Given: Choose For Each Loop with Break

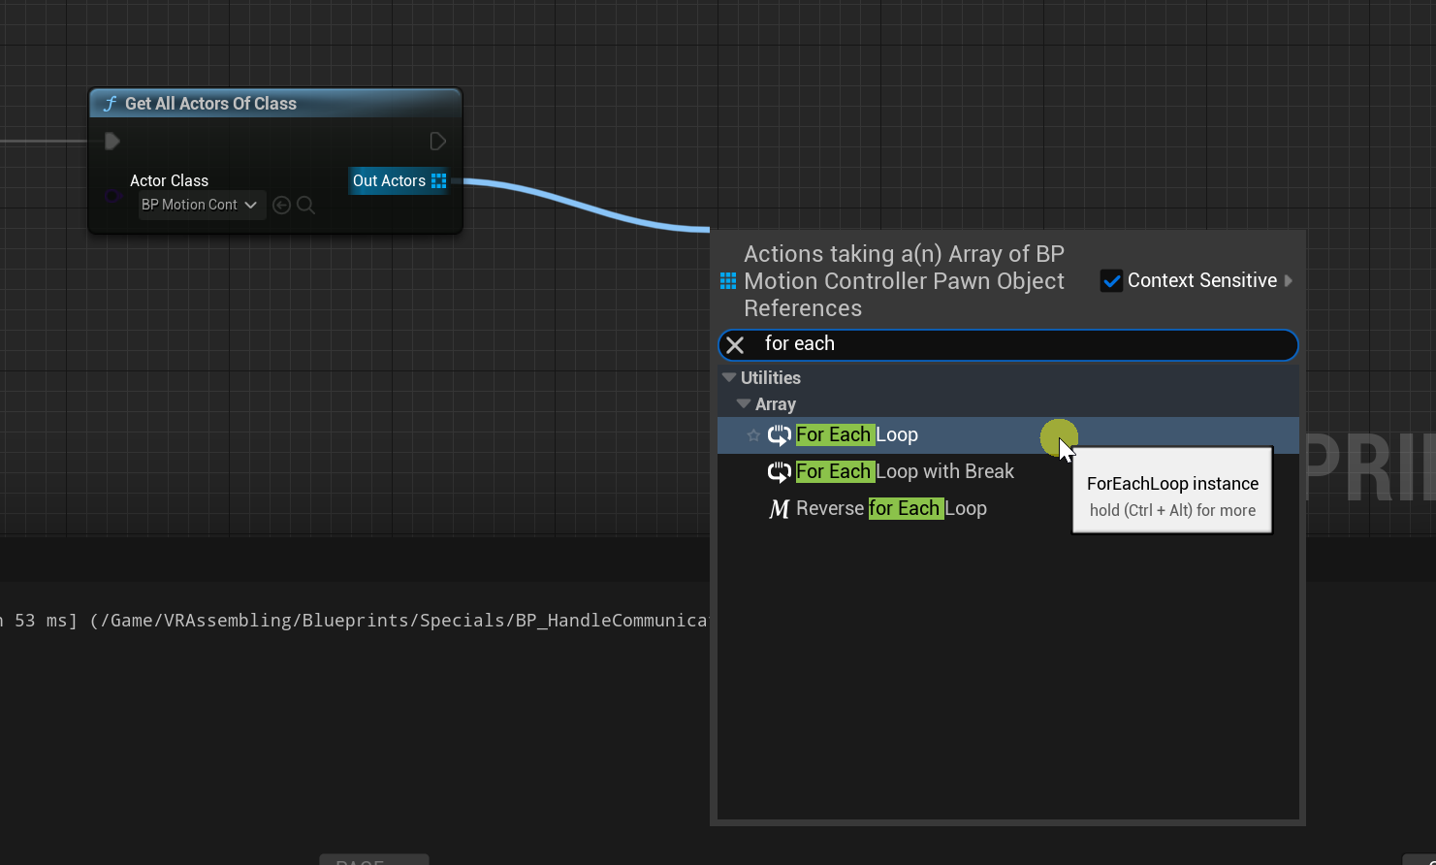Looking at the screenshot, I should (905, 471).
